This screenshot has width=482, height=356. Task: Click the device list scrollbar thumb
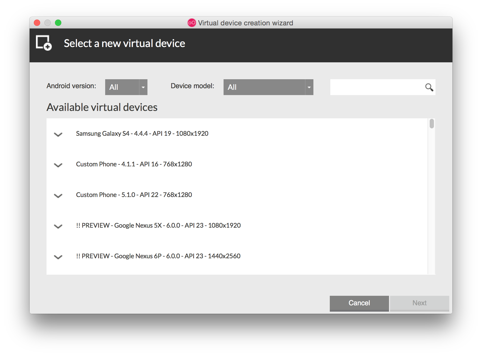(432, 124)
